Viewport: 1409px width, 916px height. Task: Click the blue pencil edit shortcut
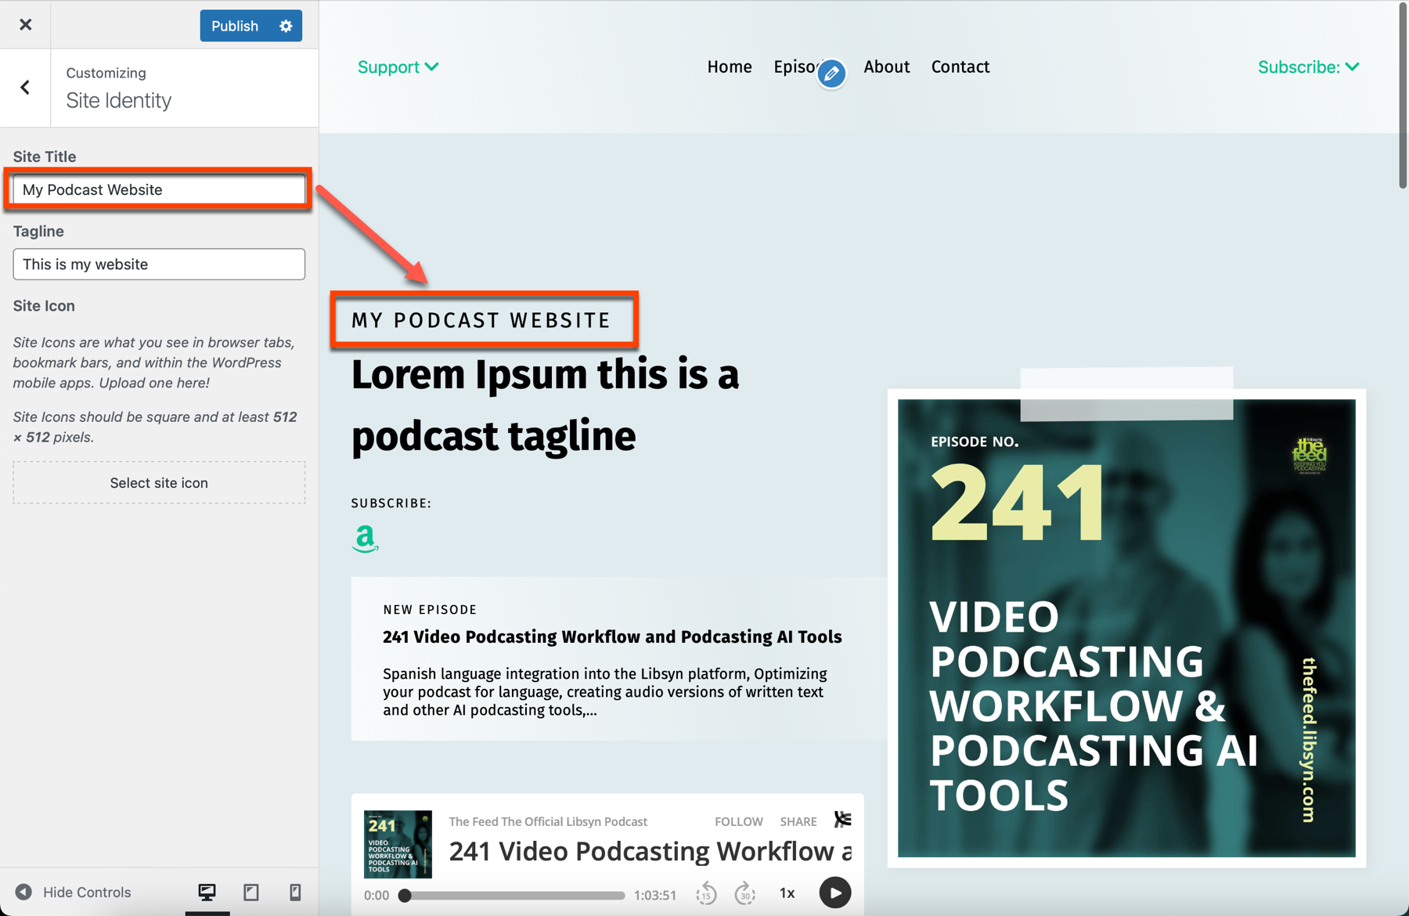coord(831,74)
